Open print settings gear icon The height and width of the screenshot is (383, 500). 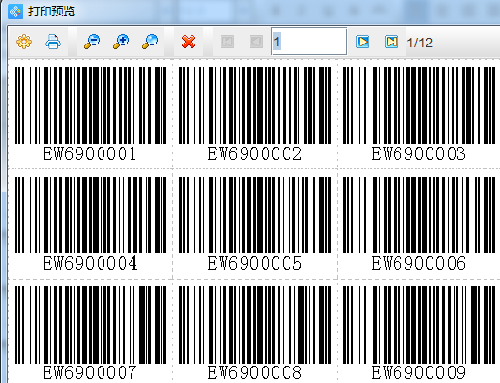[x=24, y=42]
